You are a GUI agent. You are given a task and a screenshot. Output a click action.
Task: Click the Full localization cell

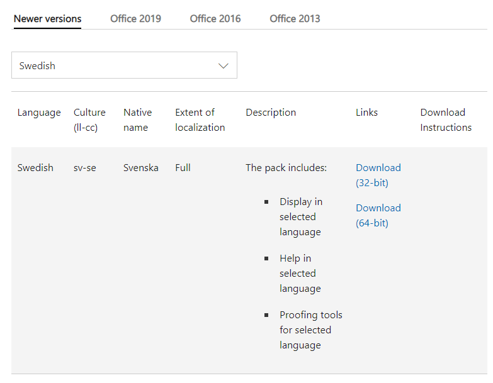(x=183, y=168)
